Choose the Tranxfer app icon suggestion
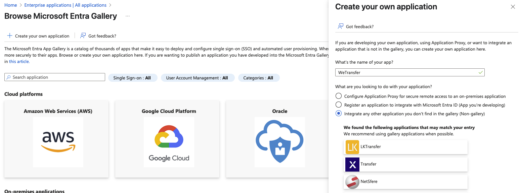The width and height of the screenshot is (520, 193). tap(352, 165)
